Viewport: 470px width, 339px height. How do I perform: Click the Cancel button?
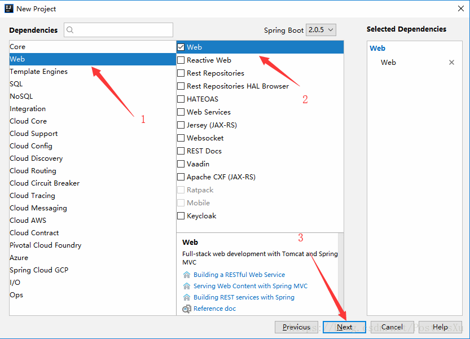[x=392, y=327]
